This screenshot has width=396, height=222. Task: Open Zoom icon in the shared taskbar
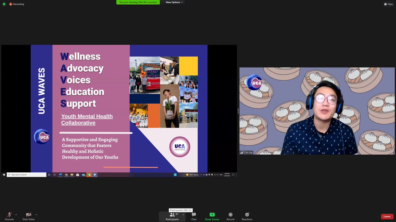(x=95, y=175)
